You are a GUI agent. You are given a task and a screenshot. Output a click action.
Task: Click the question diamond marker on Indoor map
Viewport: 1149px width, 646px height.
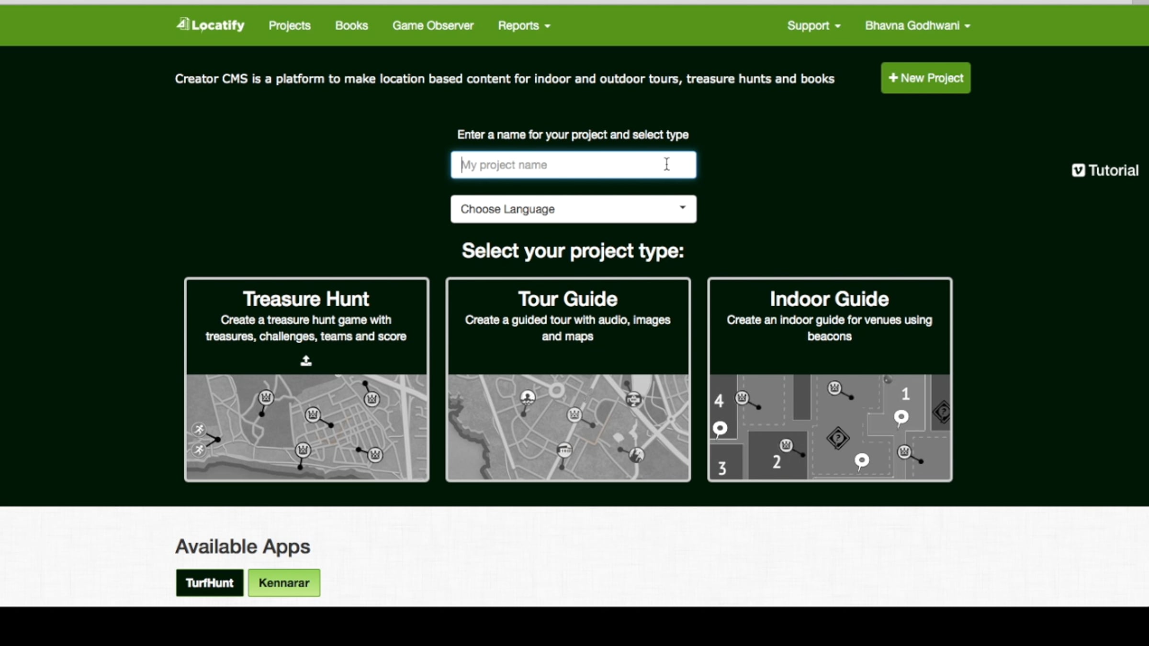[837, 438]
